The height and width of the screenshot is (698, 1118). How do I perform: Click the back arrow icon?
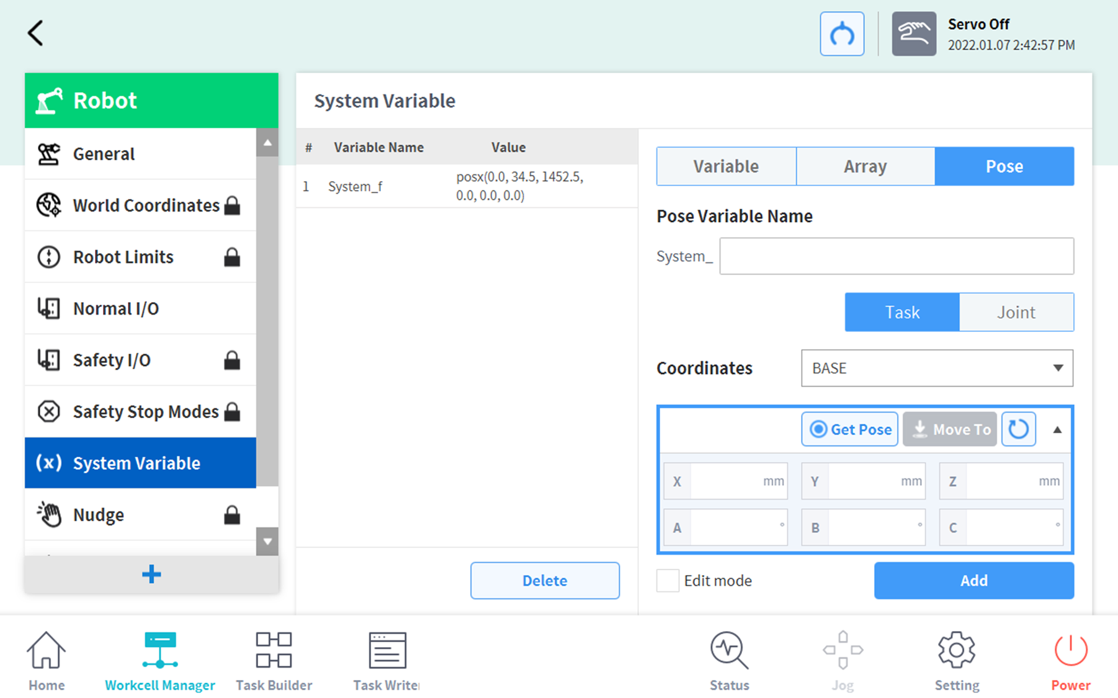(x=36, y=33)
